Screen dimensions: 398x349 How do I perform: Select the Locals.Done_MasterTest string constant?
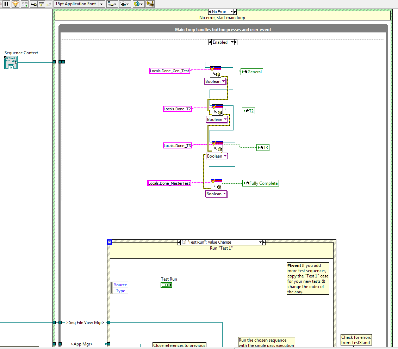[x=169, y=183]
